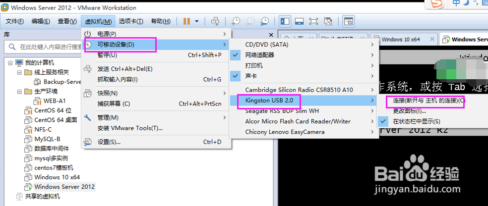Open 设置(S)... from the VM menu
This screenshot has height=206, width=488.
click(x=156, y=142)
